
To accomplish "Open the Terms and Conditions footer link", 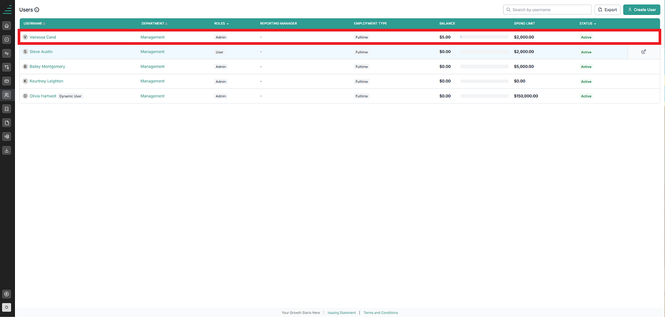I will point(381,313).
